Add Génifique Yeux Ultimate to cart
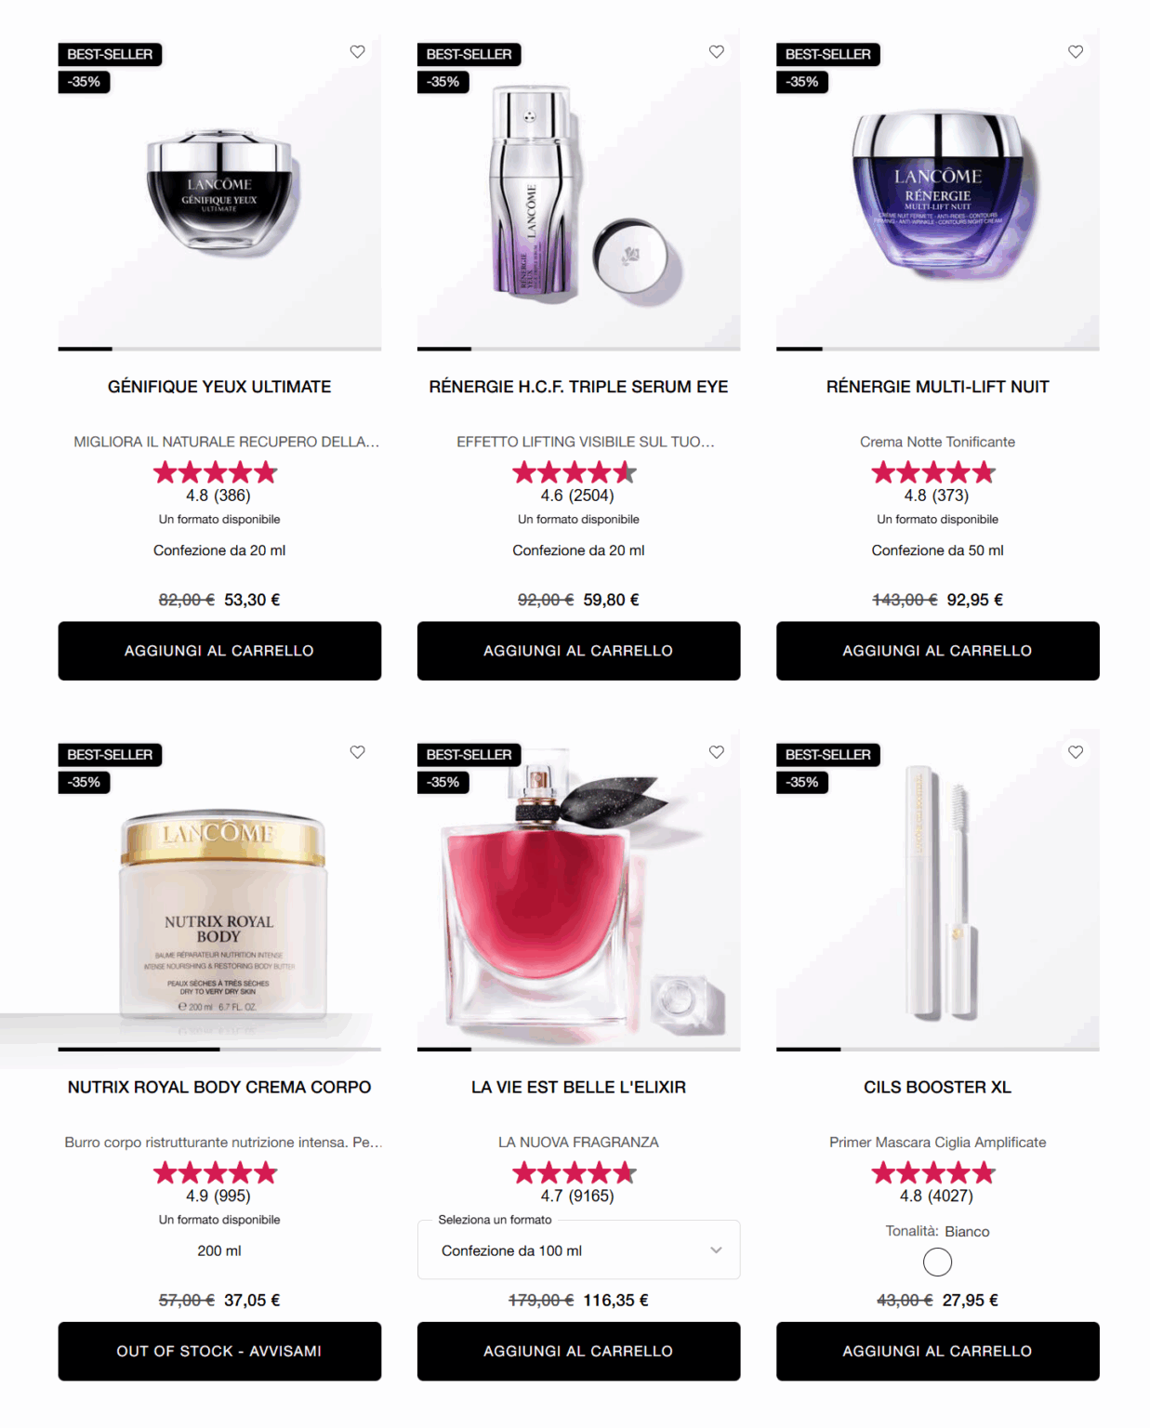Screen dimensions: 1150x1428 point(219,651)
